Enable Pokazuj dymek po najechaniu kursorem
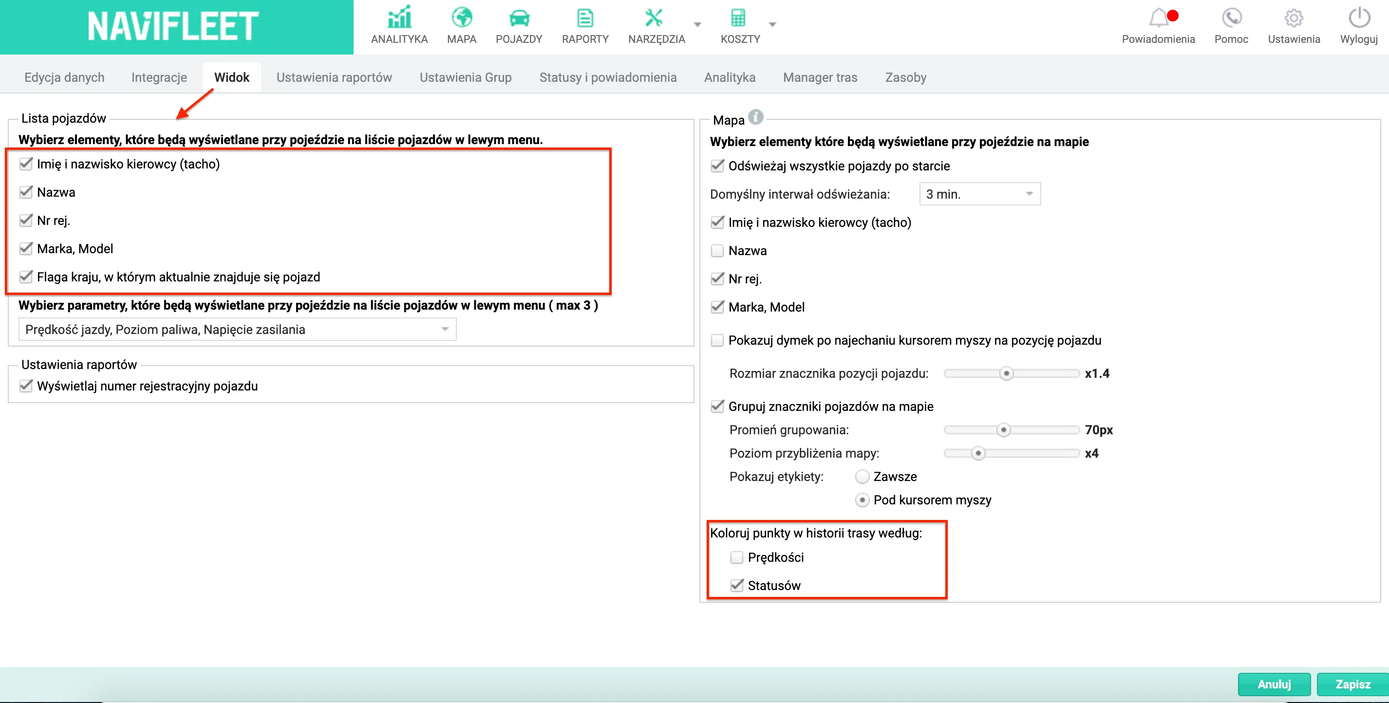This screenshot has height=703, width=1389. (x=717, y=340)
